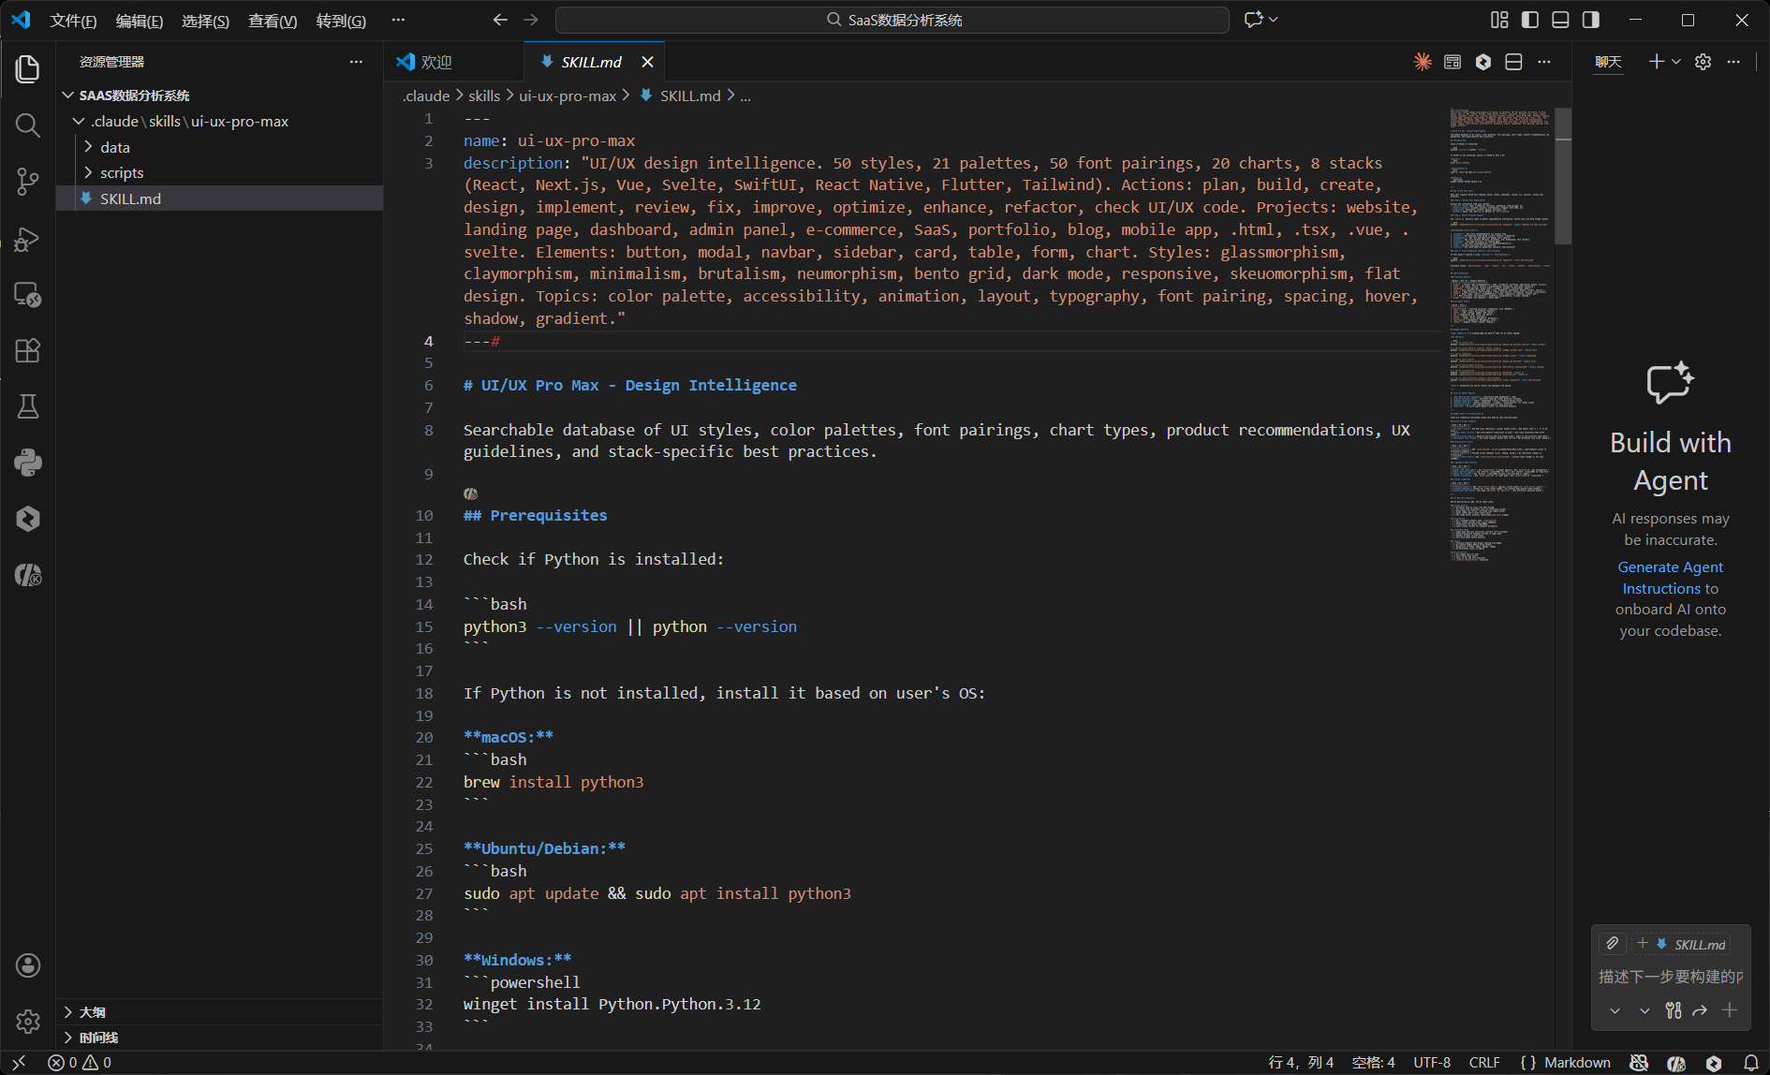Open the configure tools wrench icon in chat
This screenshot has height=1075, width=1770.
(1674, 1010)
